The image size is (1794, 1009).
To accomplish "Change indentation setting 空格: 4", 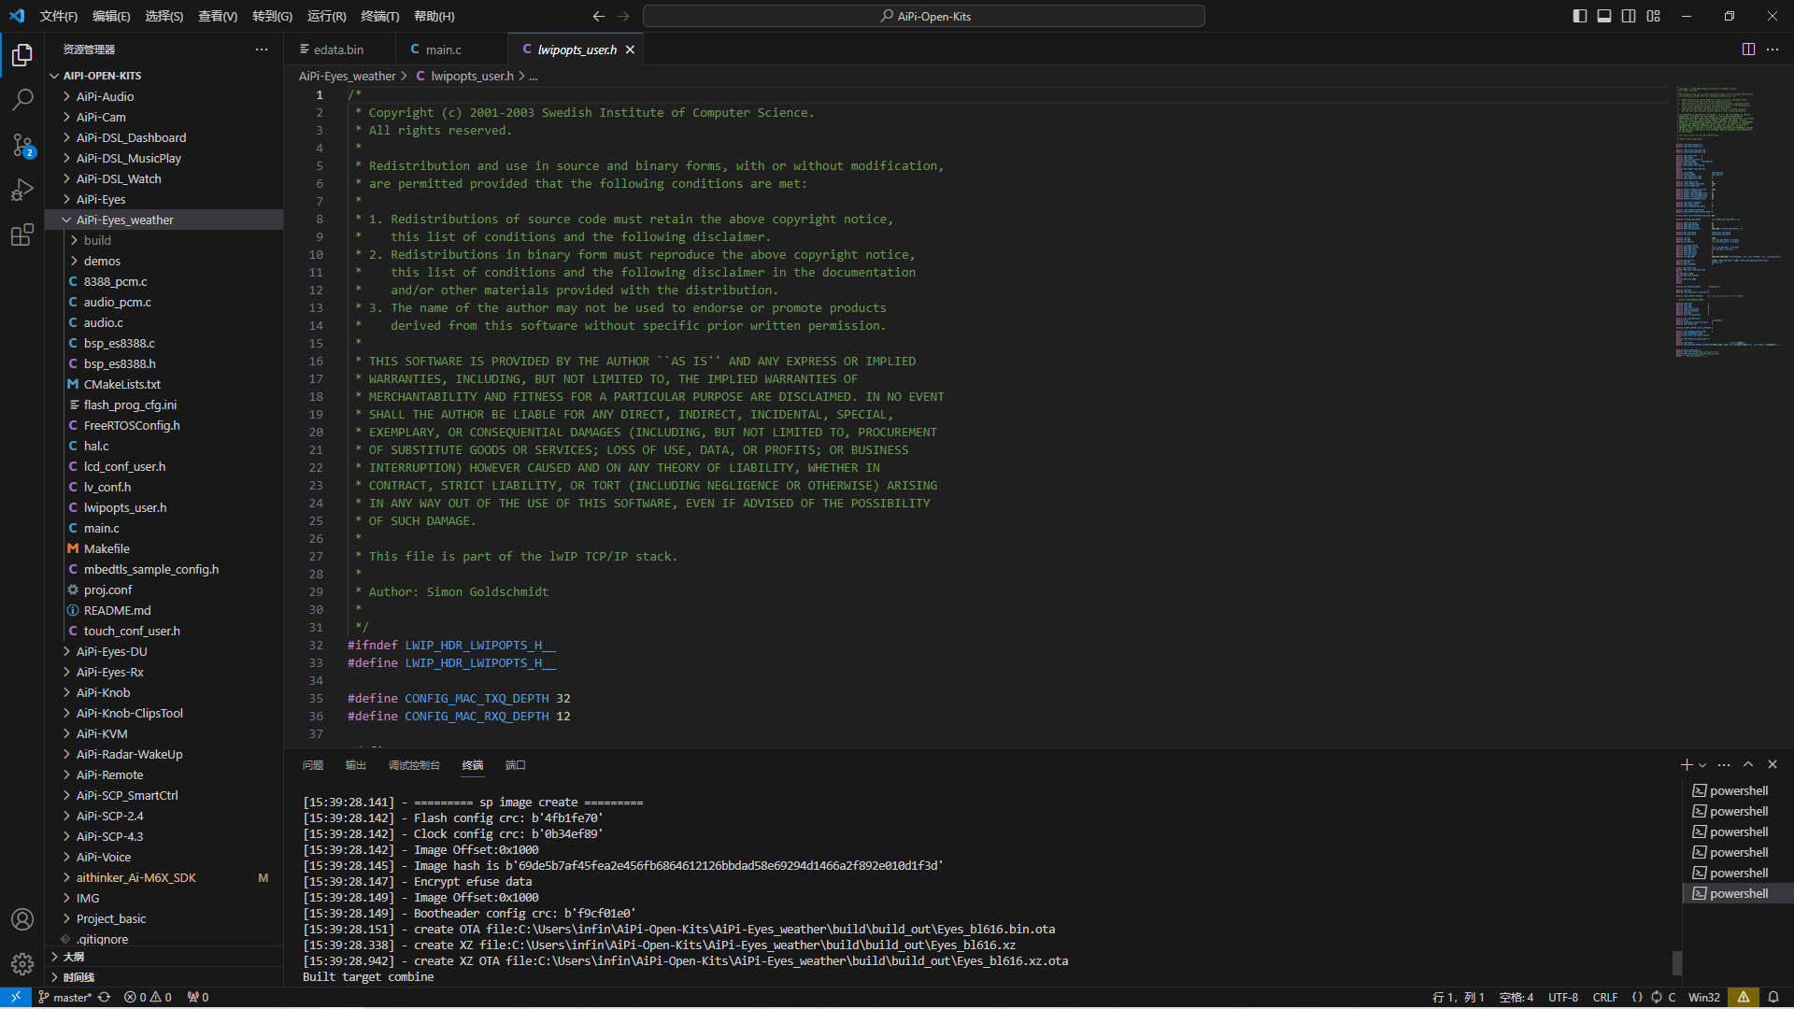I will 1516,997.
